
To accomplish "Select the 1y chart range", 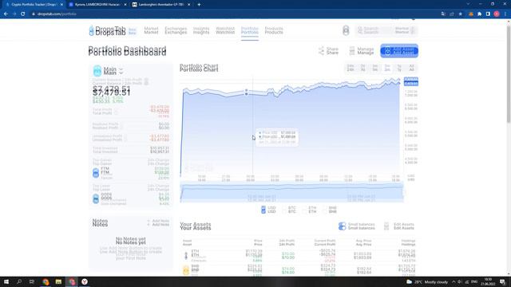I will pyautogui.click(x=399, y=68).
